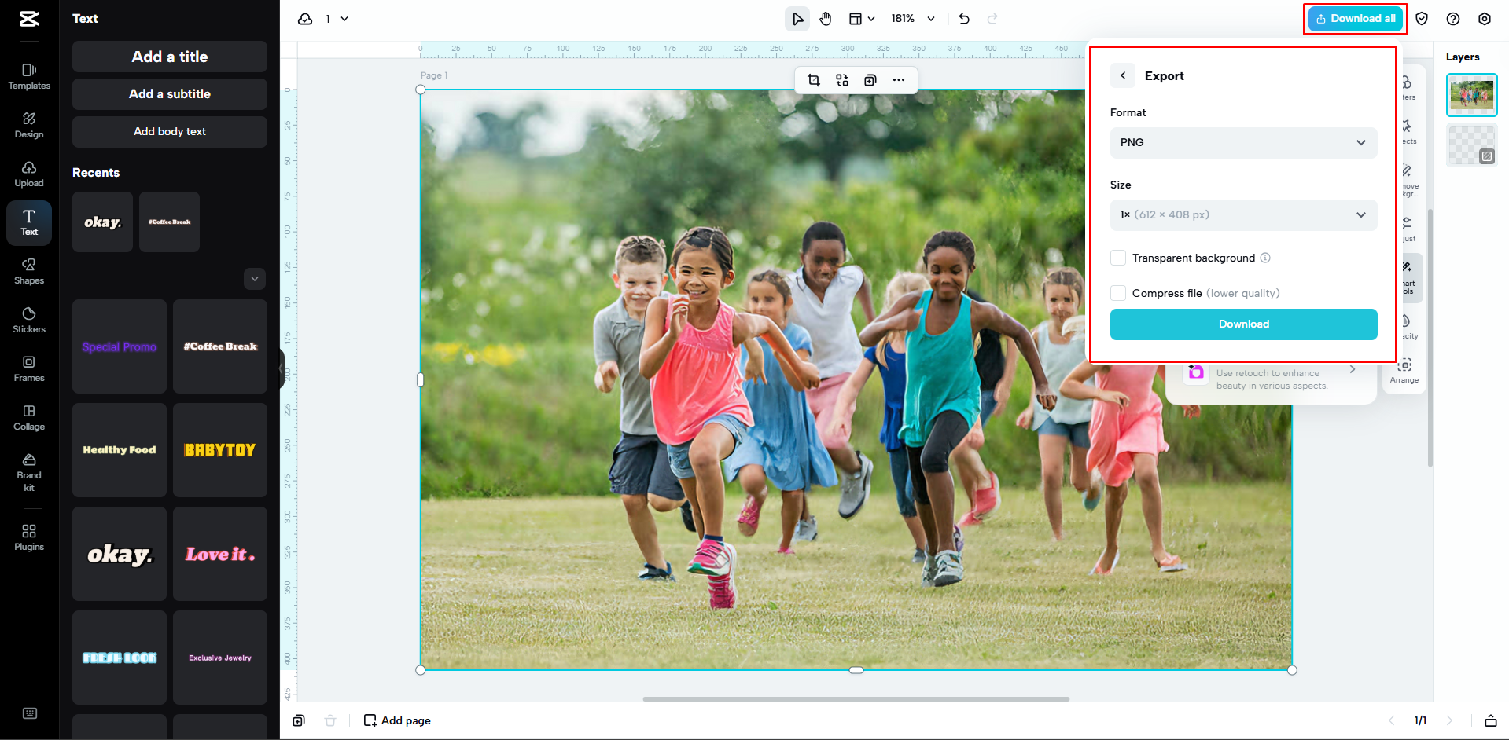Click the Add a title button
The image size is (1509, 740).
[170, 57]
